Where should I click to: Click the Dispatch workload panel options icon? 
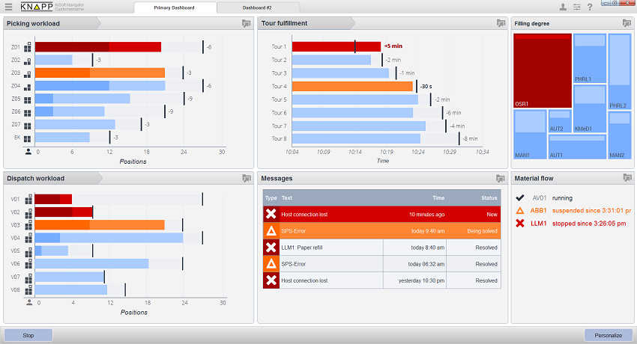(247, 178)
